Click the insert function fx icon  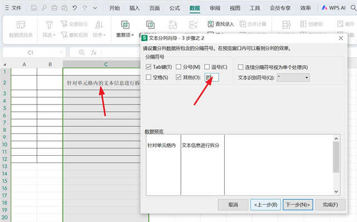pyautogui.click(x=93, y=52)
